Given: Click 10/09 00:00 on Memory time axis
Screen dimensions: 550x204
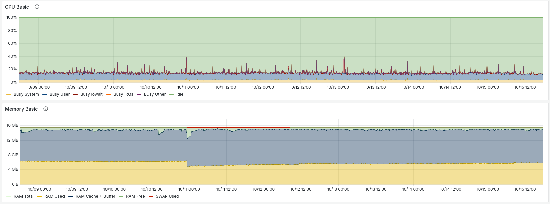Looking at the screenshot, I should tap(40, 189).
